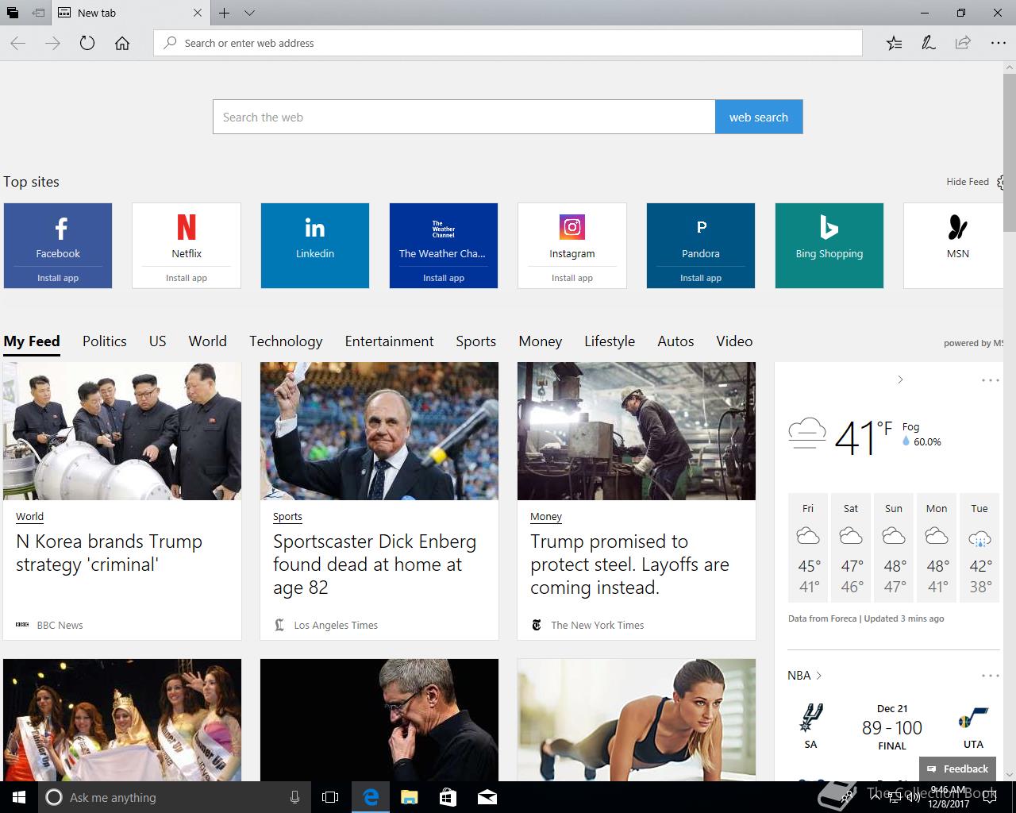Click the Feedback button
This screenshot has height=813, width=1016.
click(x=957, y=769)
